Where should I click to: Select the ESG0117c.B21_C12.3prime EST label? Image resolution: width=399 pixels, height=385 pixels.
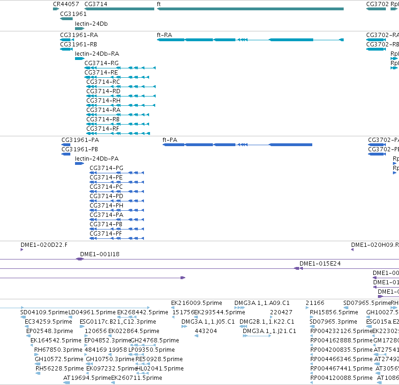tap(118, 322)
